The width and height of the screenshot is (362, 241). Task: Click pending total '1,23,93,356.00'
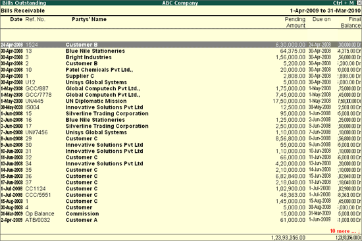[288, 238]
